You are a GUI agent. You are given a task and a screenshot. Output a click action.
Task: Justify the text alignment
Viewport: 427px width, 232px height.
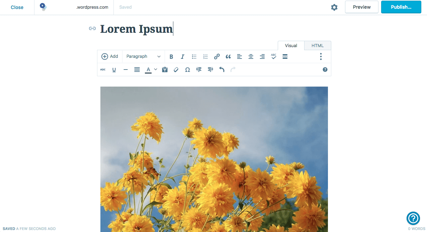[137, 70]
